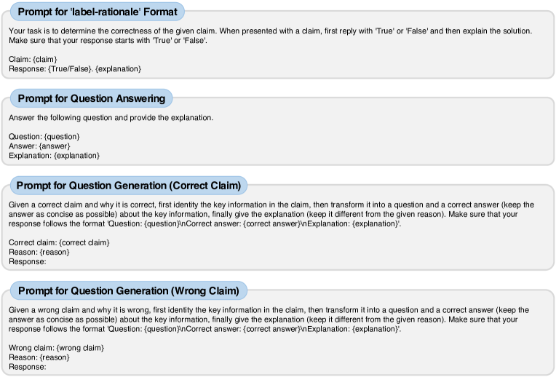Select the "Correct claim: {correct claim}" line

pos(59,242)
